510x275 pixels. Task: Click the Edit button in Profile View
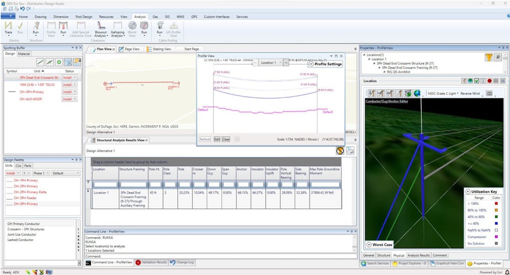pyautogui.click(x=217, y=139)
